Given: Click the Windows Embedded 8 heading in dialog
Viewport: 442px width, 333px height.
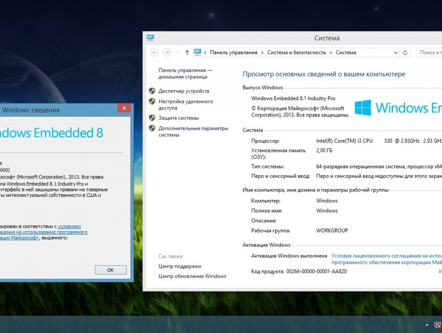Looking at the screenshot, I should [52, 133].
